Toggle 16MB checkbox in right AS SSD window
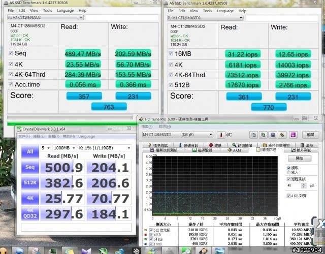 [171, 53]
